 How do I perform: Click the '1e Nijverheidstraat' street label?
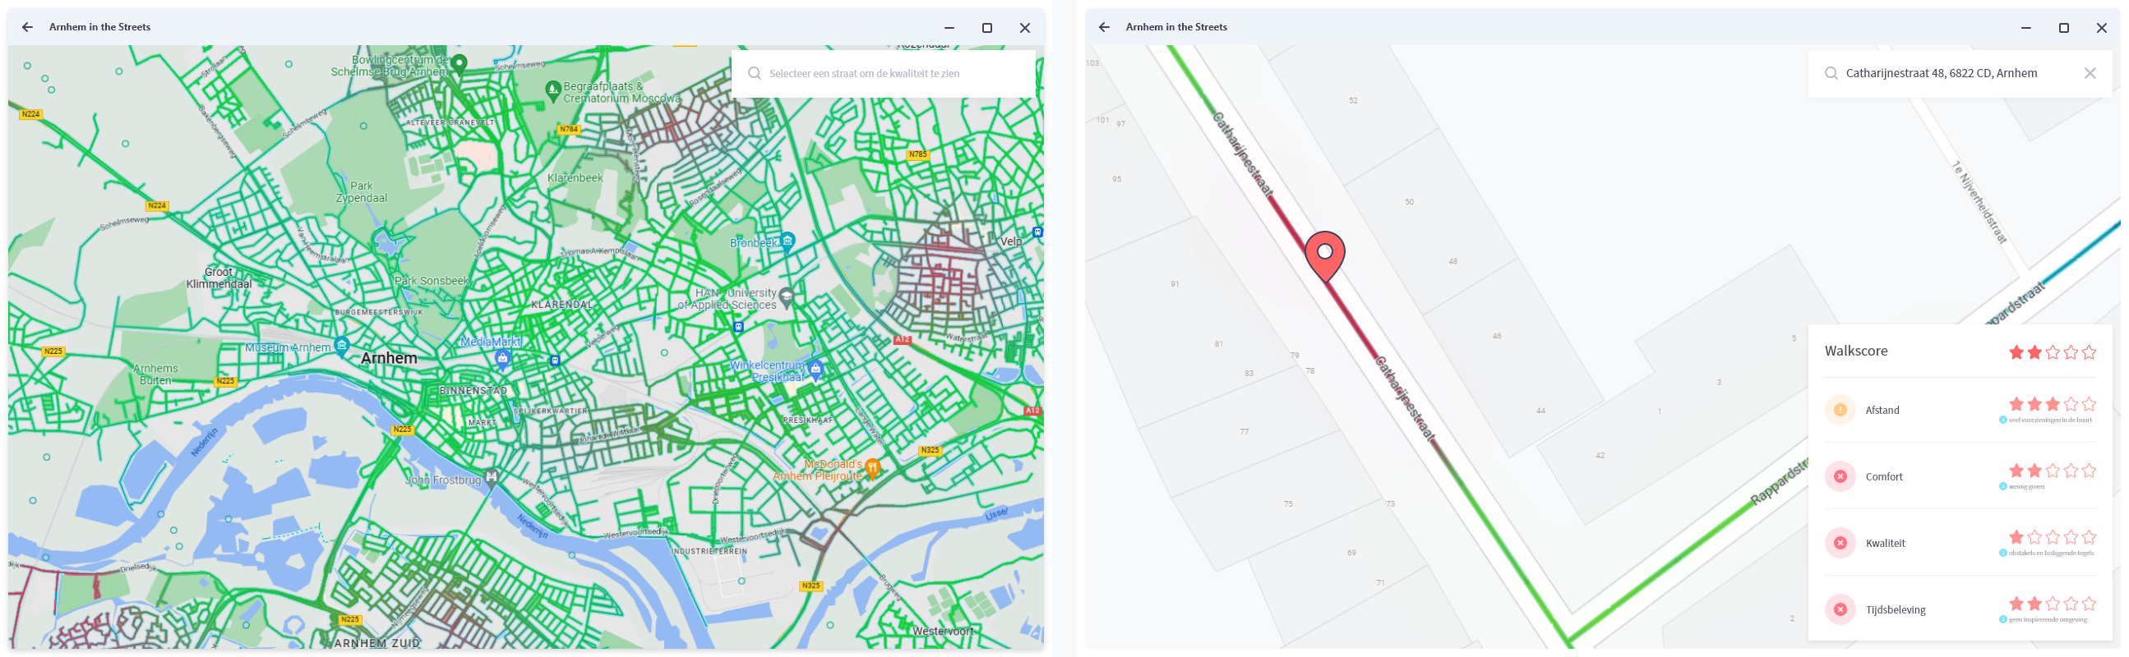pos(1979,202)
